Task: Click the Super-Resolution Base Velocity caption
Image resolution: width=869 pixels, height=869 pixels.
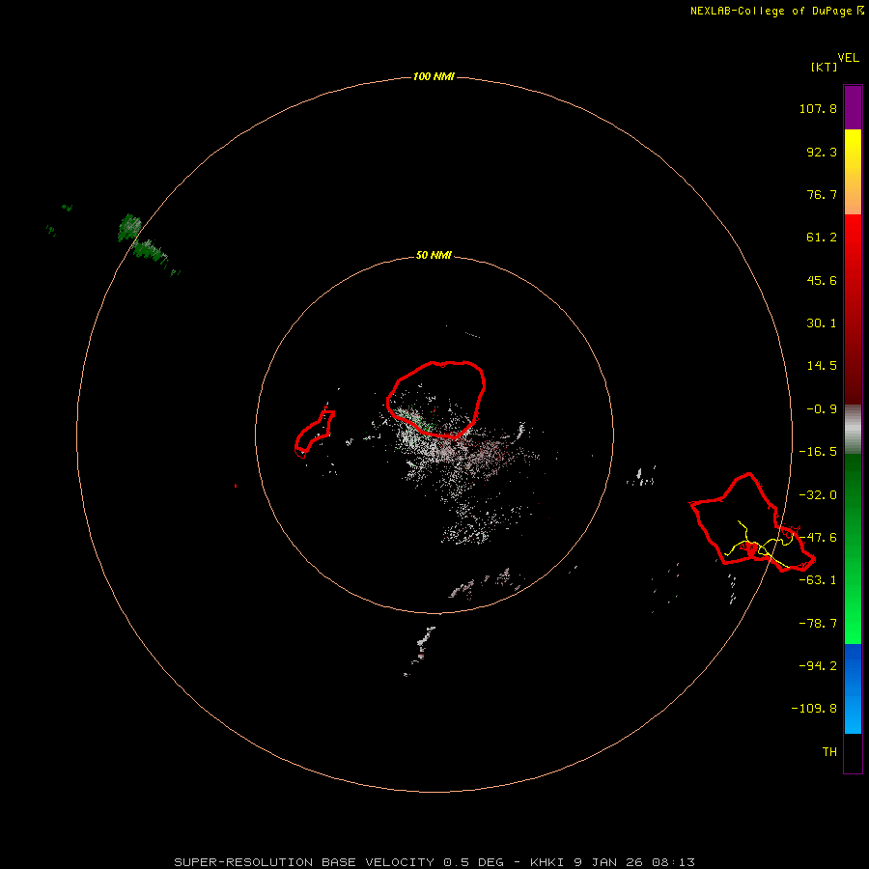Action: click(x=434, y=862)
